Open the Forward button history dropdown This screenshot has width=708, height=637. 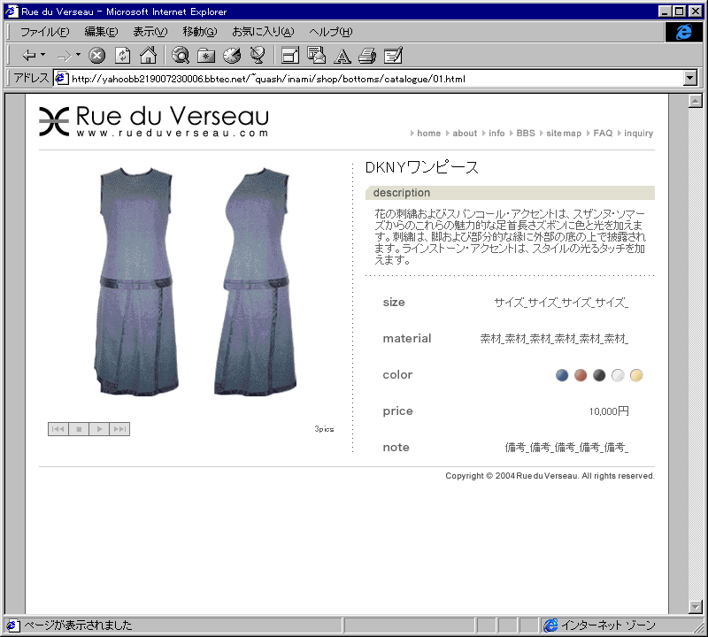(x=78, y=55)
